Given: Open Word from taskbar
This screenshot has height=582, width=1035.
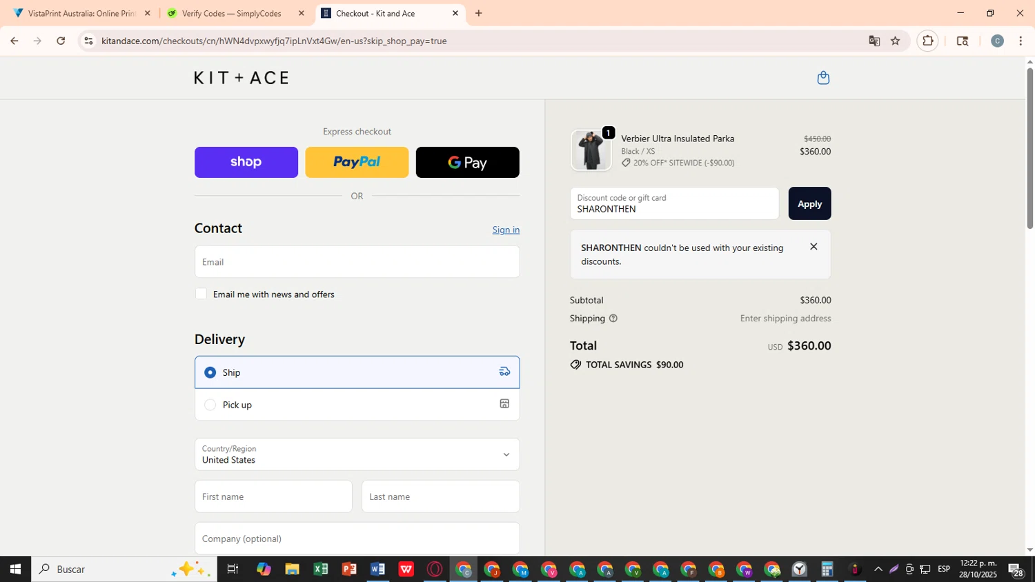Looking at the screenshot, I should [x=377, y=569].
